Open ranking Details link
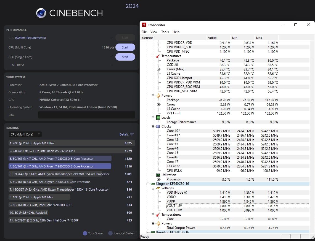Screen dimensions: 315x241 click(x=124, y=134)
